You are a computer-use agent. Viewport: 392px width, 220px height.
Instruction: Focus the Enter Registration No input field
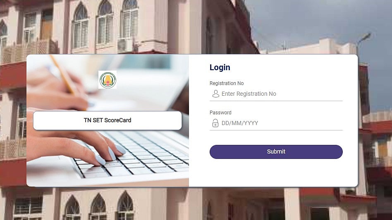(x=276, y=94)
